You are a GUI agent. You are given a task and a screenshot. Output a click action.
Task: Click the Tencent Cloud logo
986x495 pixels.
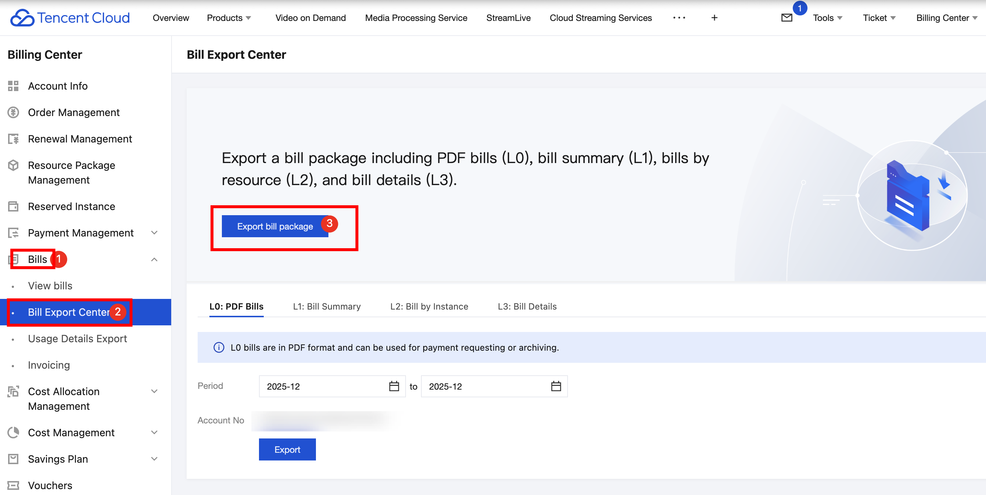pyautogui.click(x=70, y=18)
